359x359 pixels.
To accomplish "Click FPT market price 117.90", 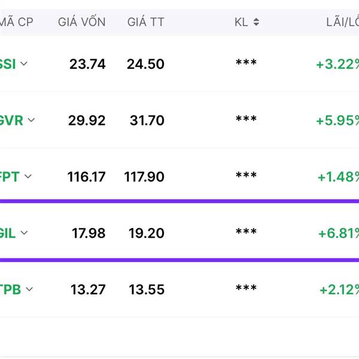I will [x=144, y=177].
